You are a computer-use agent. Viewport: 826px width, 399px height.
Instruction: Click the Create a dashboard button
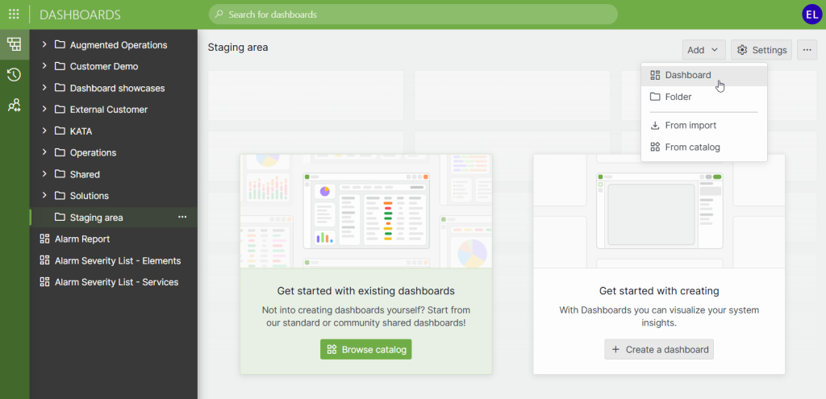(x=659, y=350)
